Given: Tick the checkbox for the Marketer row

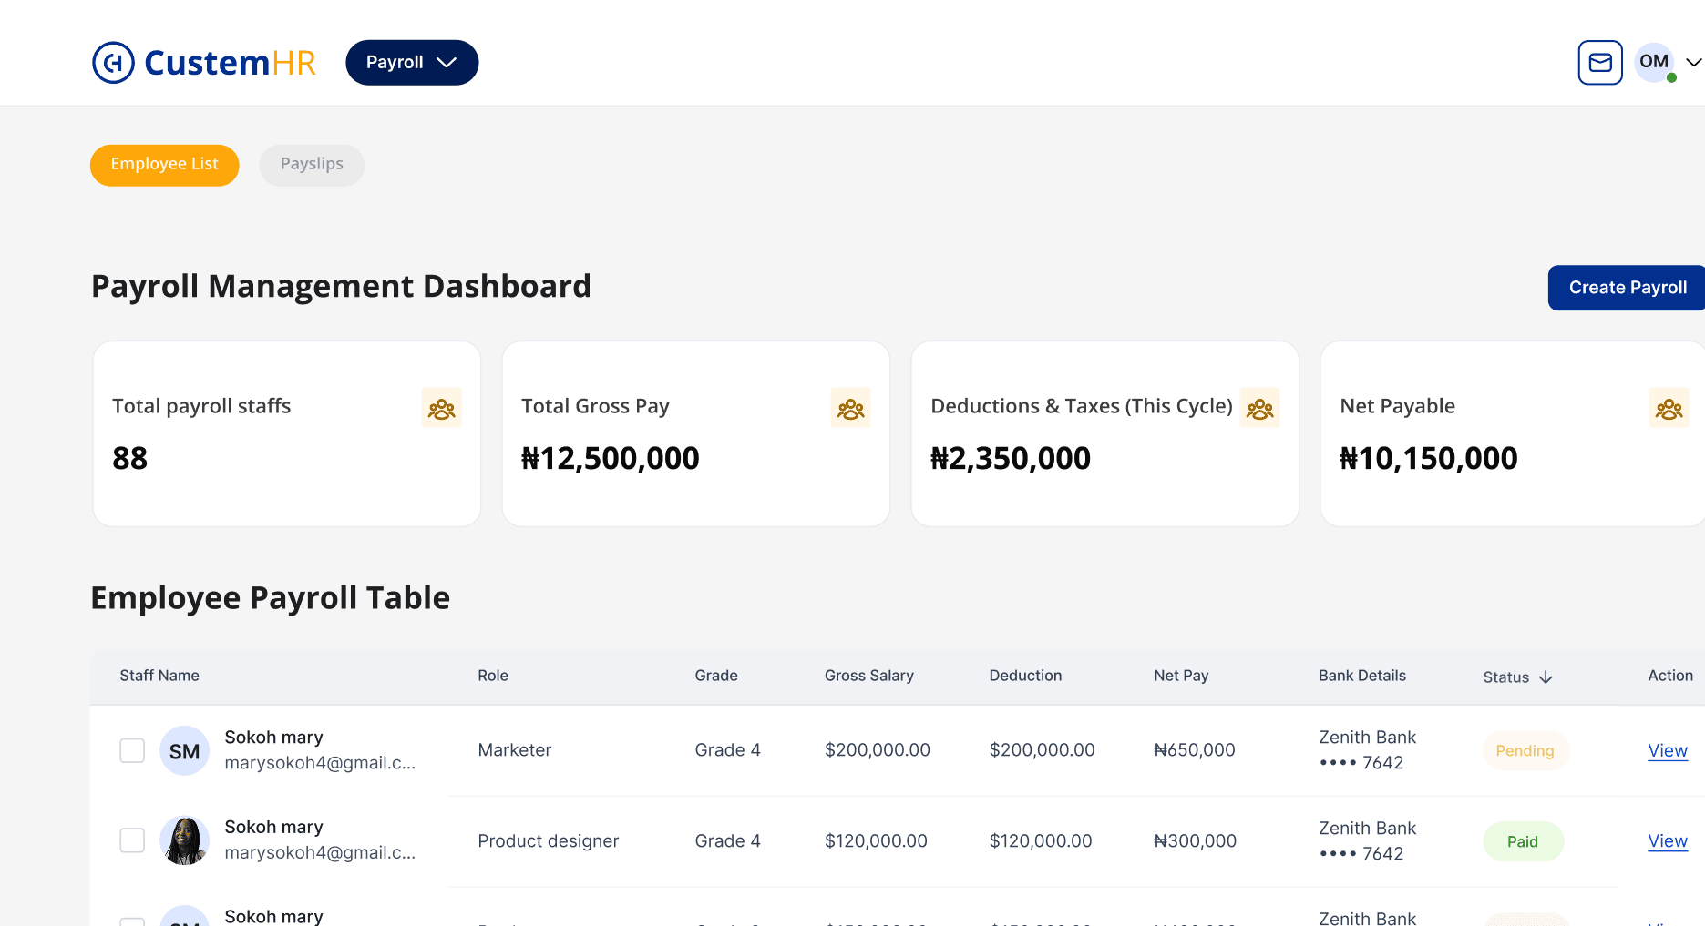Looking at the screenshot, I should (132, 750).
